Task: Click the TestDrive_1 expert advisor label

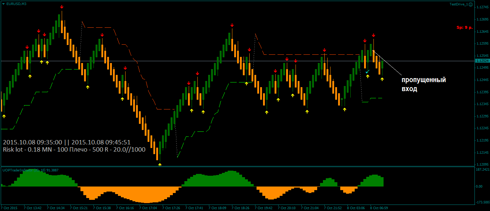Action: pyautogui.click(x=459, y=4)
